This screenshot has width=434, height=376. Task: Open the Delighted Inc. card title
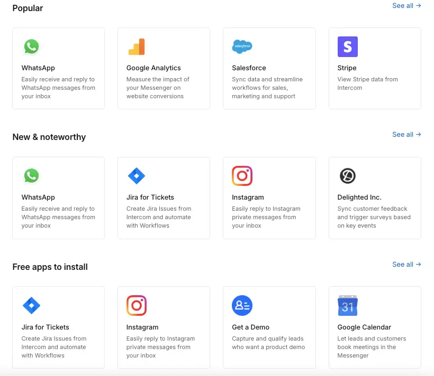359,198
